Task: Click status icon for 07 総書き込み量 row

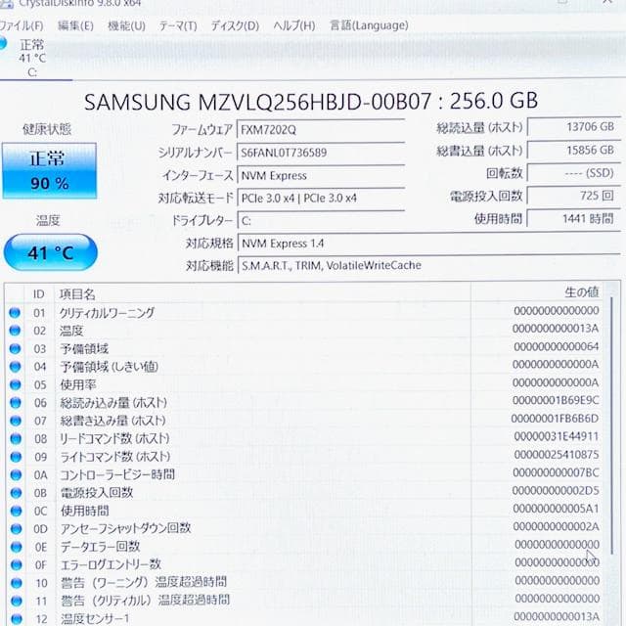Action: point(16,421)
